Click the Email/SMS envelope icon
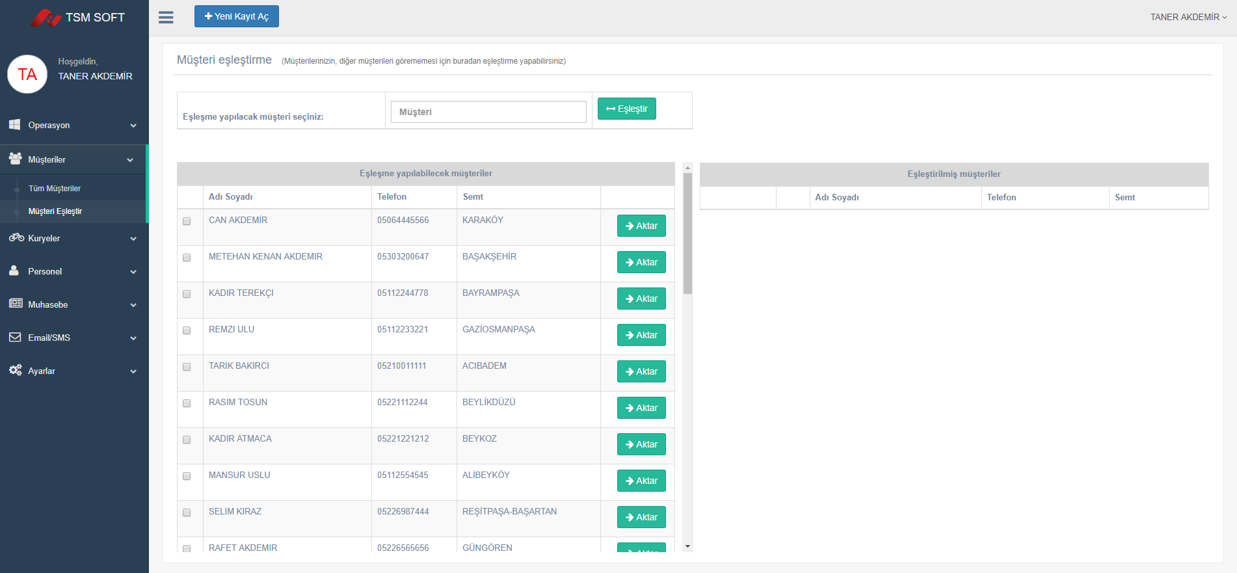The image size is (1237, 573). (15, 338)
